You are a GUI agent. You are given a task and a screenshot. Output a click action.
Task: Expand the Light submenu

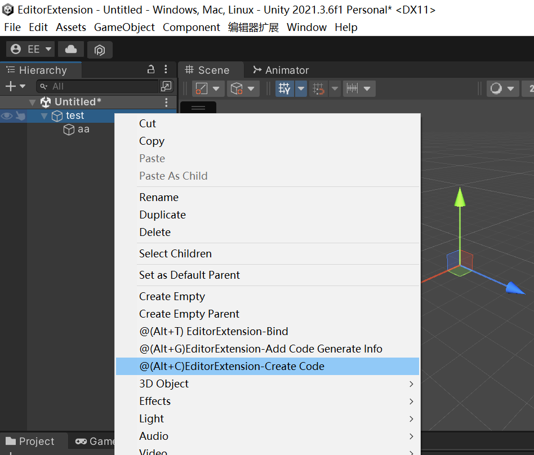pyautogui.click(x=268, y=418)
